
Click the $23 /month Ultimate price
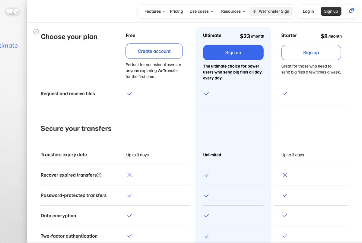pos(252,36)
